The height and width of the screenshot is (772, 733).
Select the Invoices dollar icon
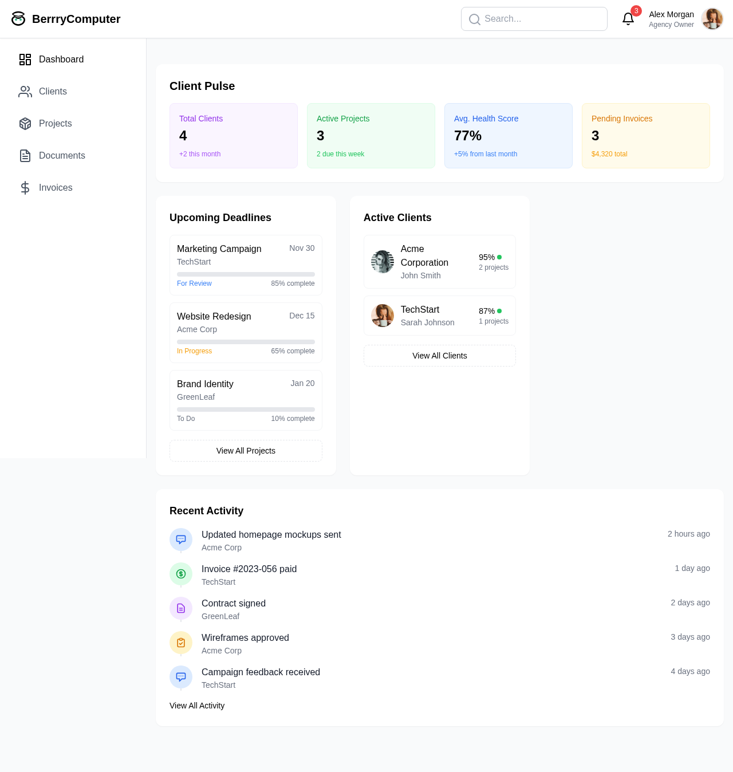point(25,187)
